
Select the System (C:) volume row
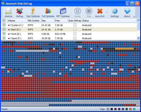tap(69, 25)
